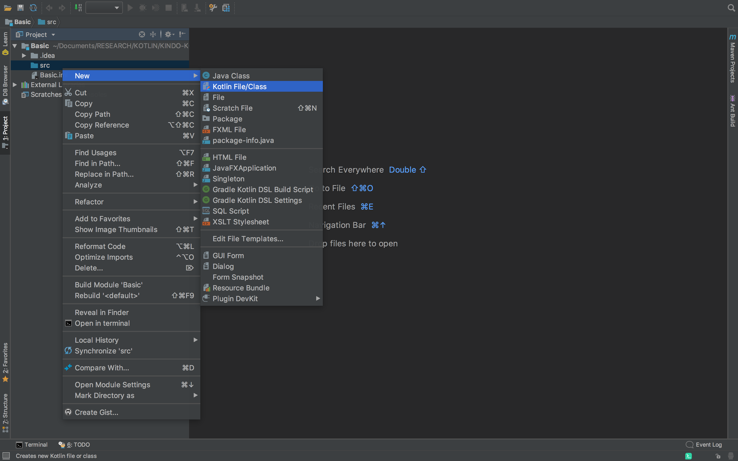Click the src folder in project tree
Image resolution: width=738 pixels, height=461 pixels.
point(45,65)
